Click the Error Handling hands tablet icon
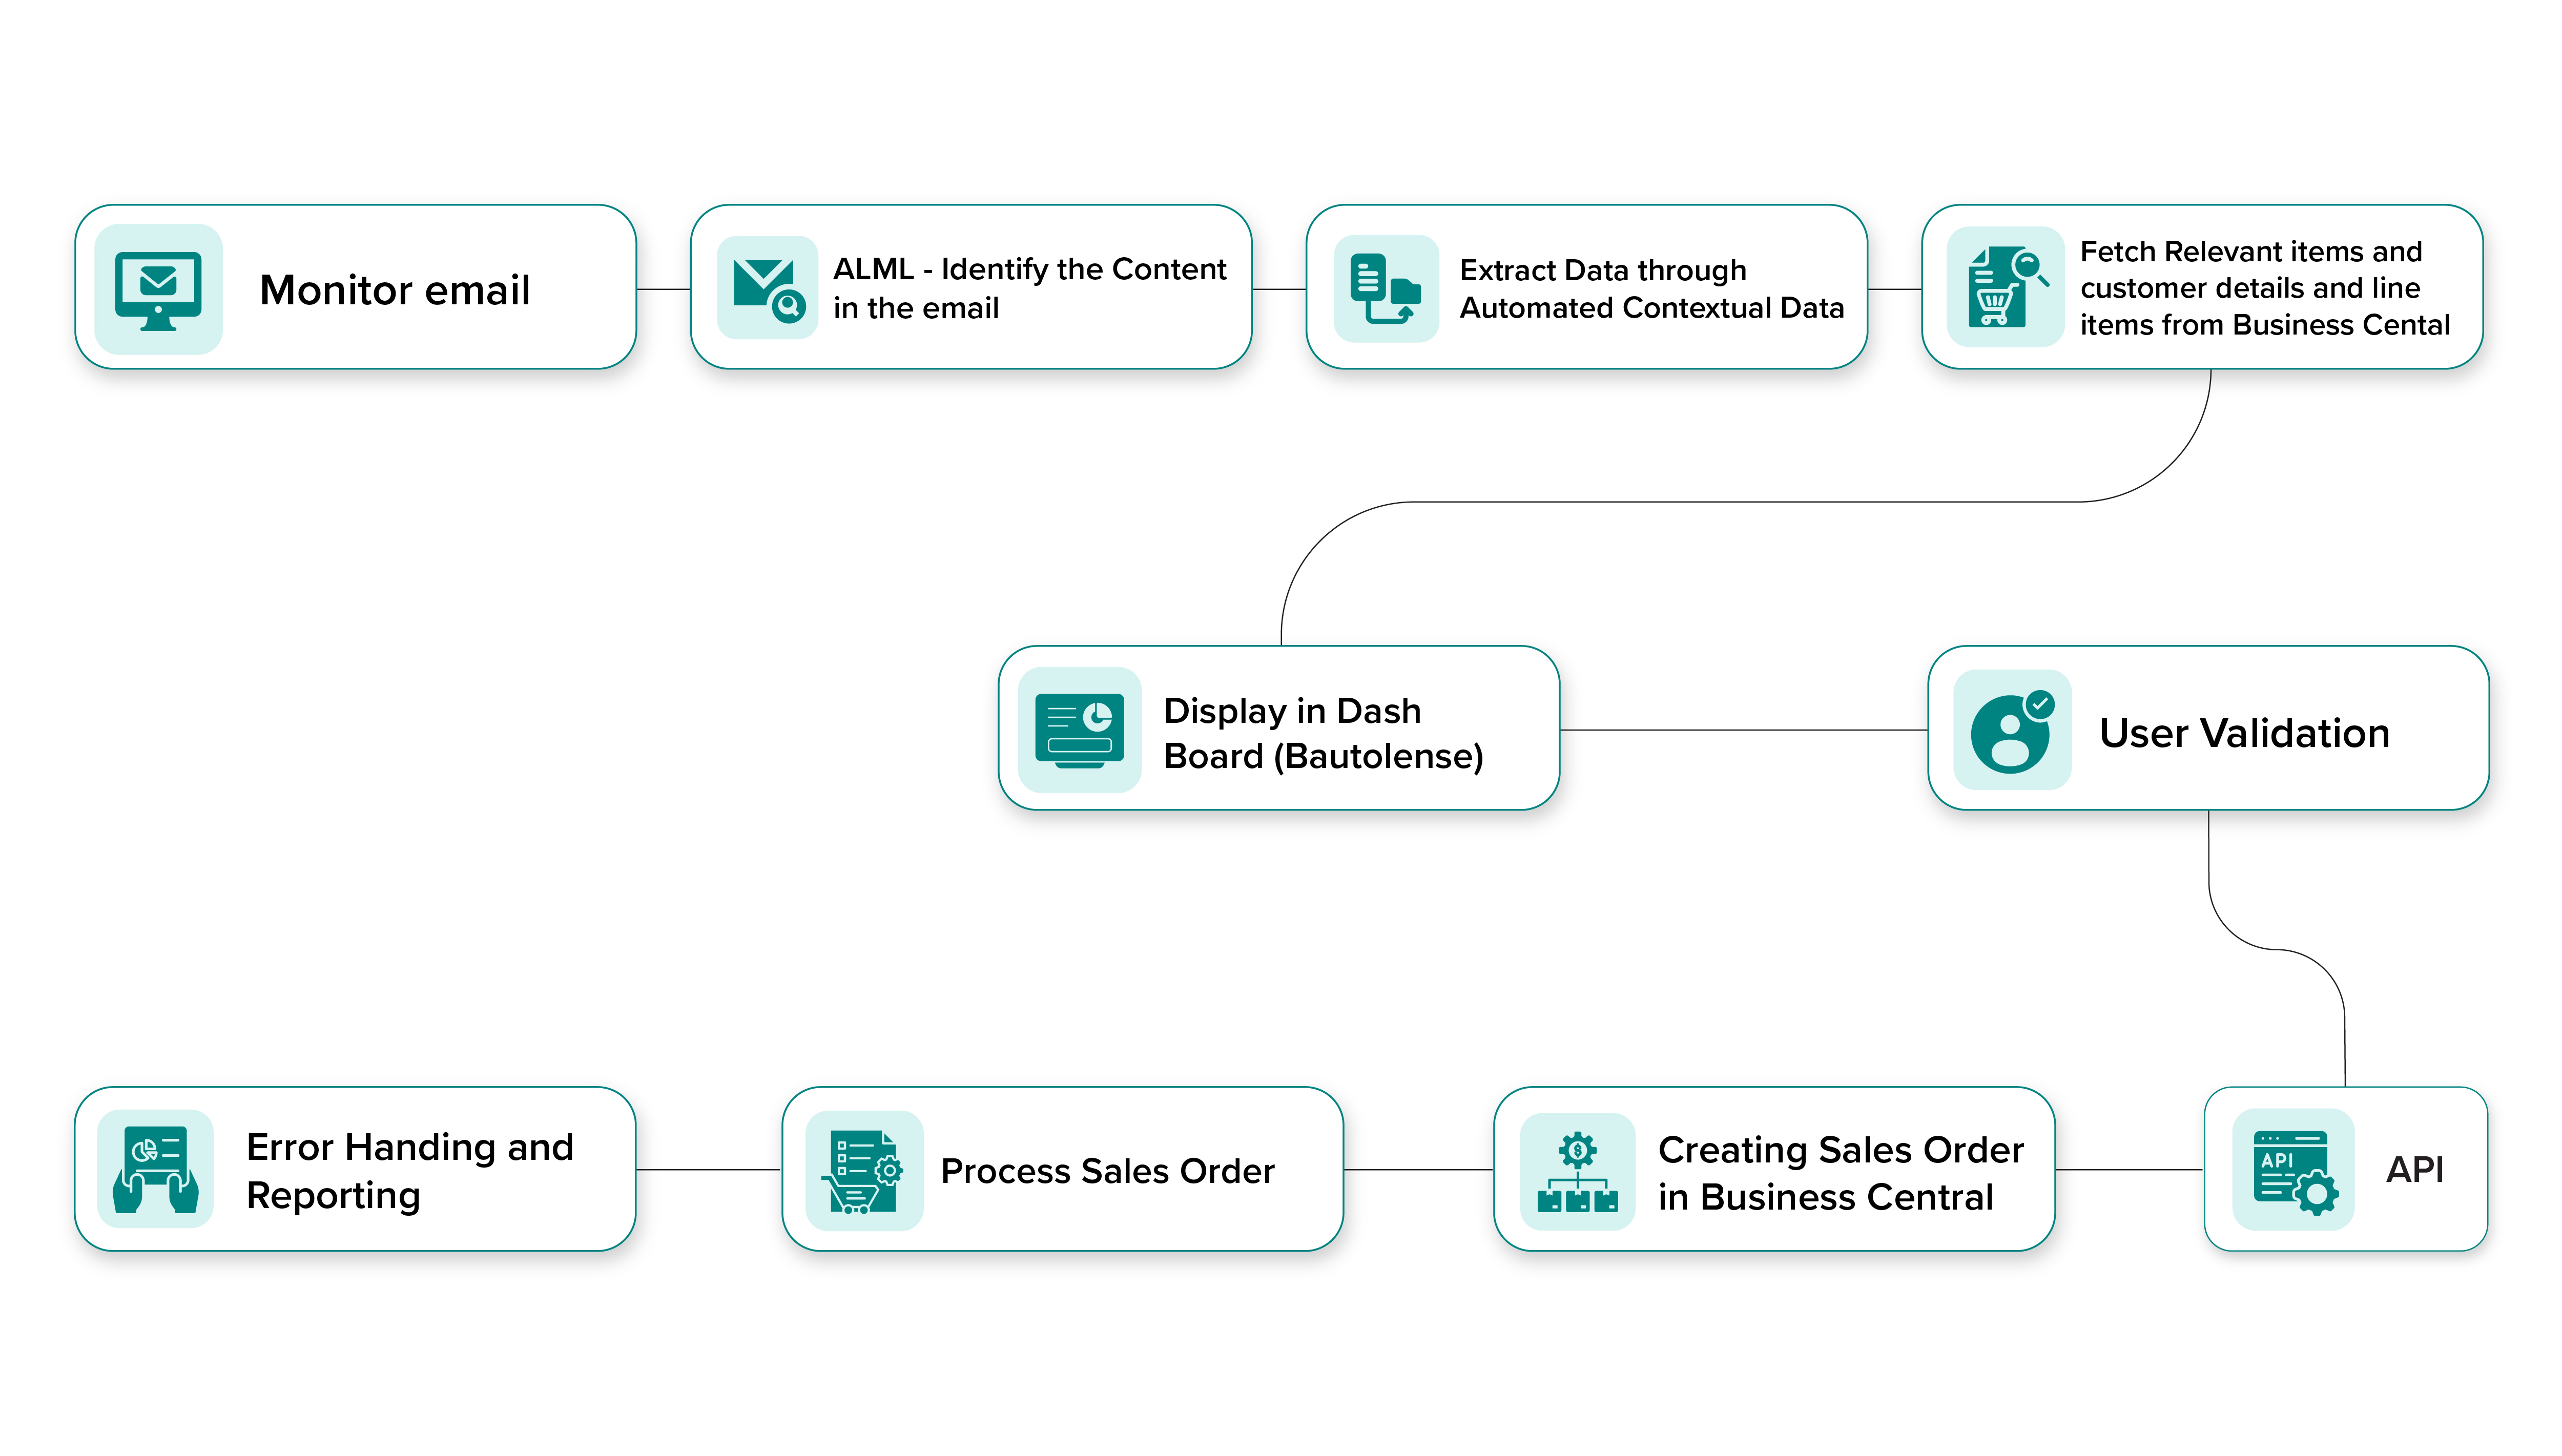The width and height of the screenshot is (2562, 1456). 155,1170
